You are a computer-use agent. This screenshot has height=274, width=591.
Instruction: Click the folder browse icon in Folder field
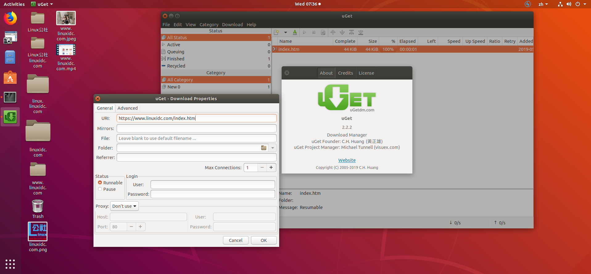[264, 148]
